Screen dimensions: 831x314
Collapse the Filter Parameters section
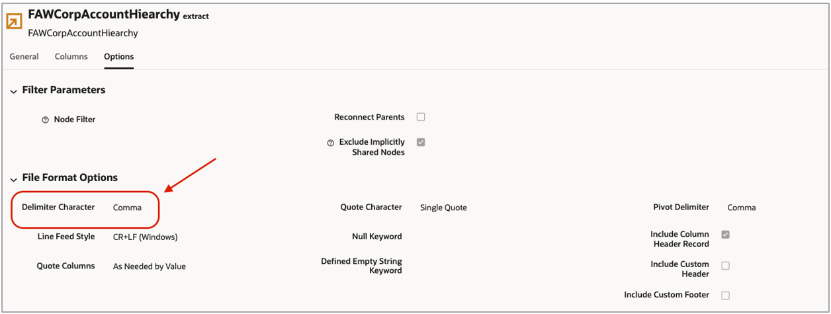13,91
